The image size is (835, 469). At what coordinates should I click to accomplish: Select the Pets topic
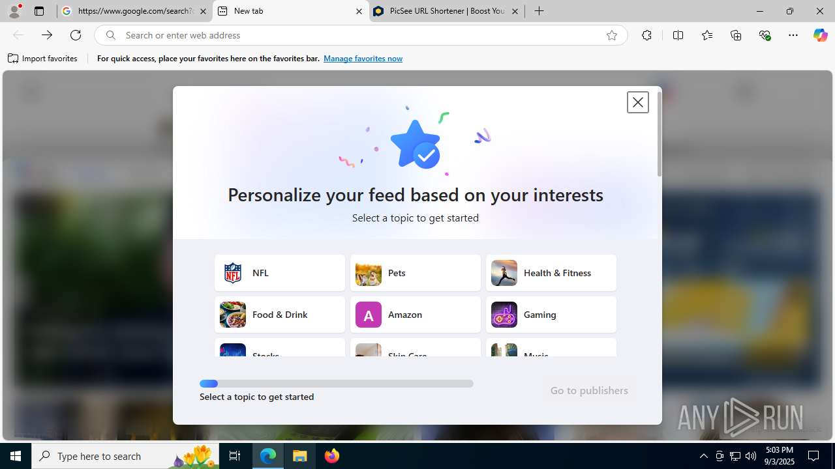(x=416, y=273)
